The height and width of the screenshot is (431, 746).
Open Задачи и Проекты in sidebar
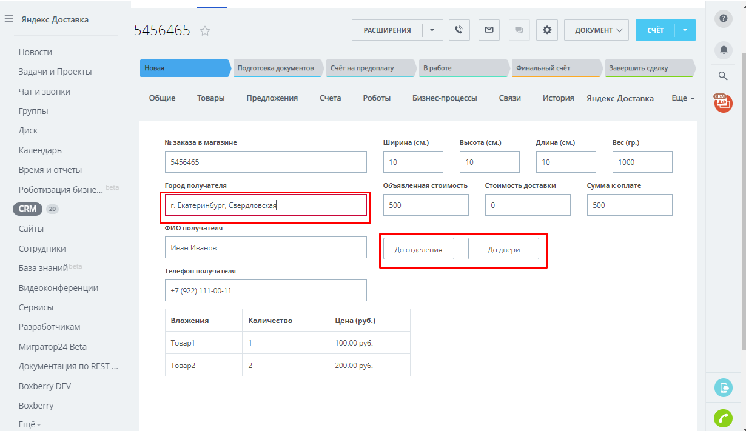point(55,72)
